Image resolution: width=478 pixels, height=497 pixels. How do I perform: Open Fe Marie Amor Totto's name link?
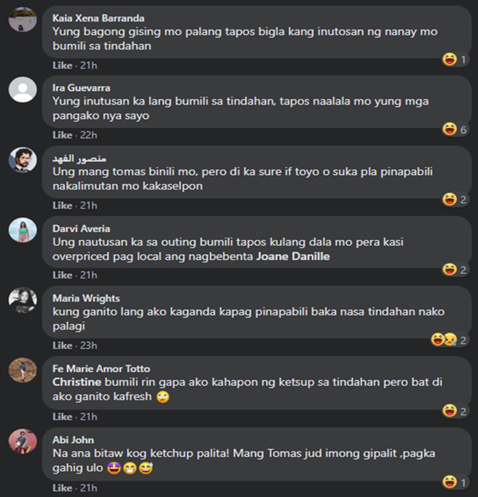pyautogui.click(x=101, y=369)
